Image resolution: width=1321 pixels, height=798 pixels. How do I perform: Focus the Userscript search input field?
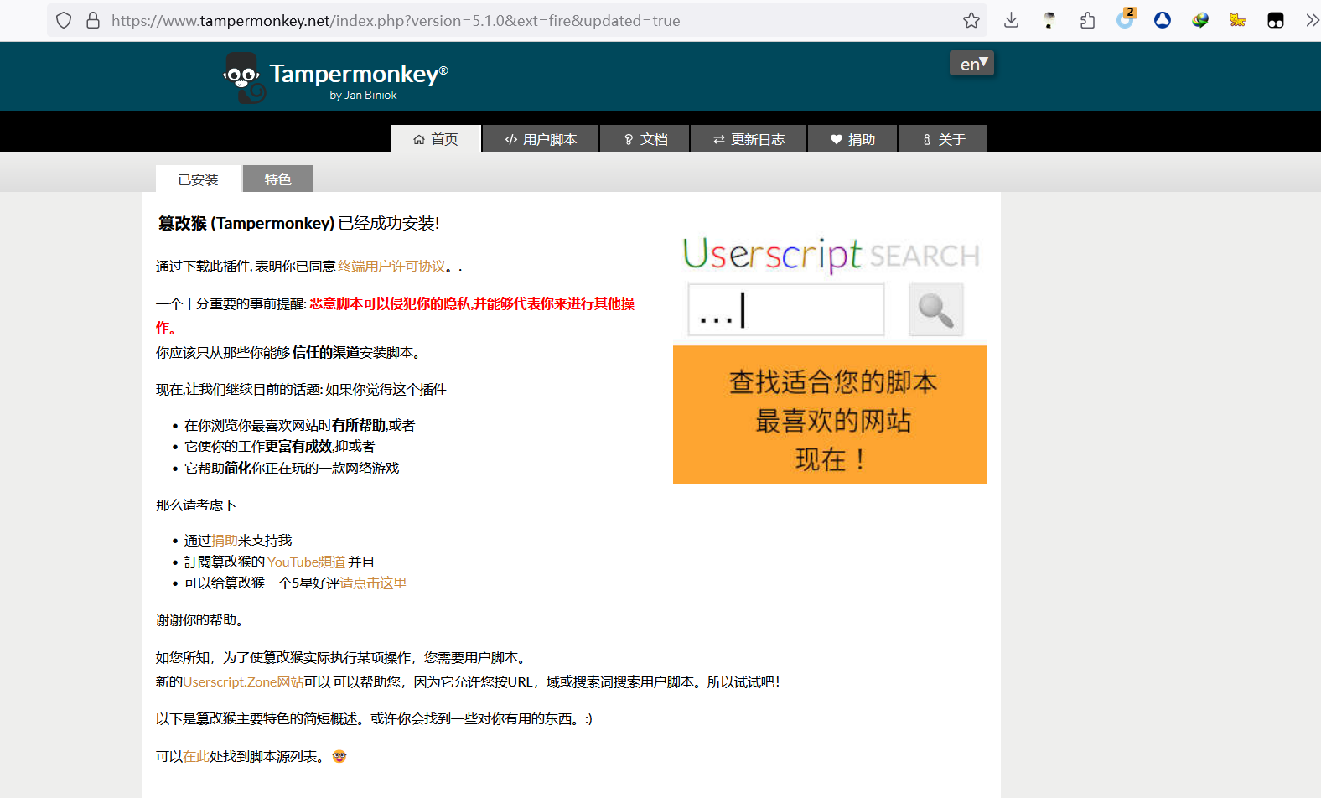click(786, 309)
